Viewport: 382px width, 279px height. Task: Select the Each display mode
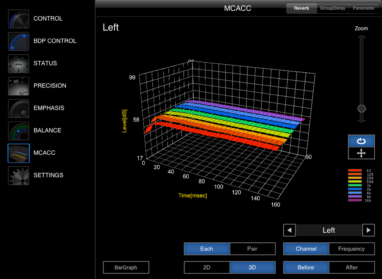[207, 249]
